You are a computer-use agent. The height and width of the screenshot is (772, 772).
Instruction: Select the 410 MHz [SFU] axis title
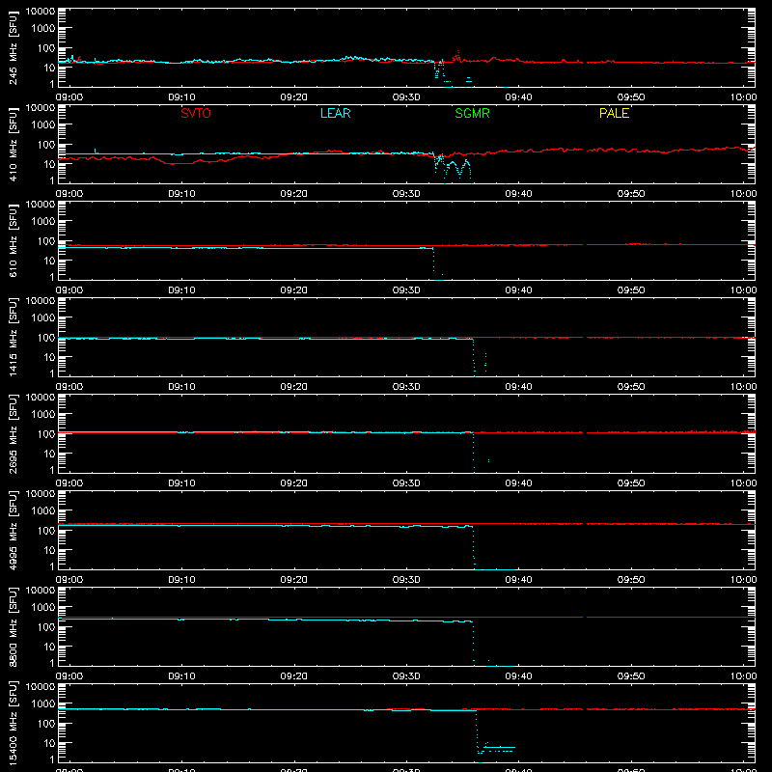coord(13,144)
